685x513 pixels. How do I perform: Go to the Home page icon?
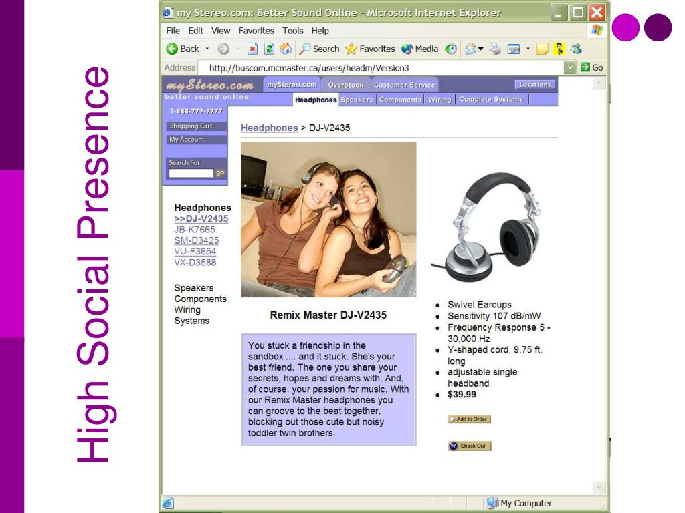tap(286, 49)
